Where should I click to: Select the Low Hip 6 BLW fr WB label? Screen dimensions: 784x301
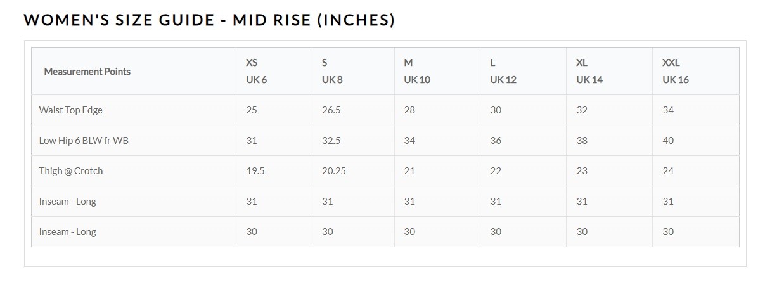tap(84, 141)
